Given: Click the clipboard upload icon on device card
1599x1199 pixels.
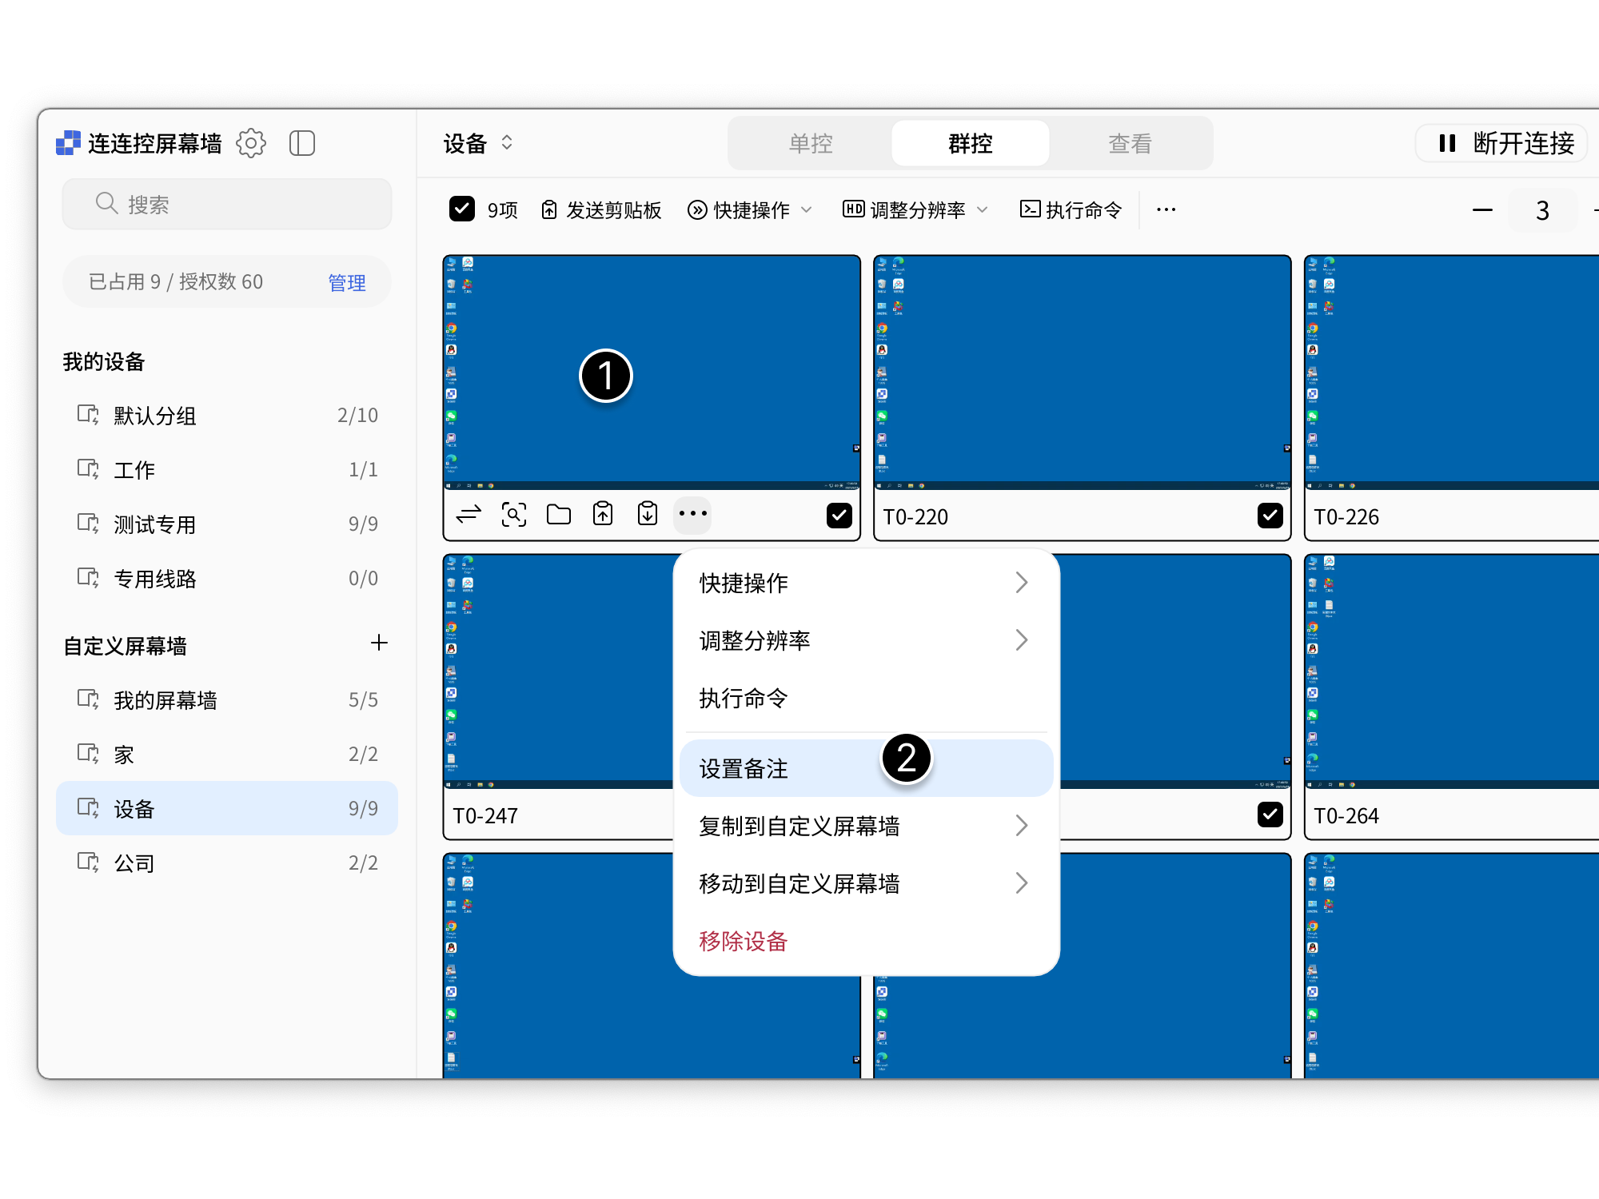Looking at the screenshot, I should tap(603, 514).
